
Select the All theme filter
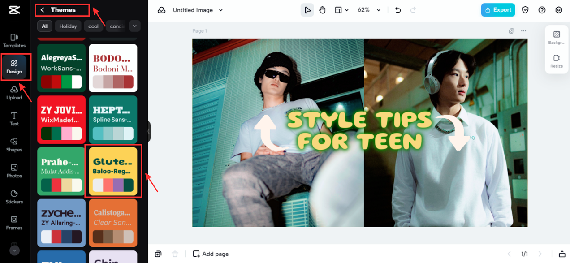tap(45, 26)
